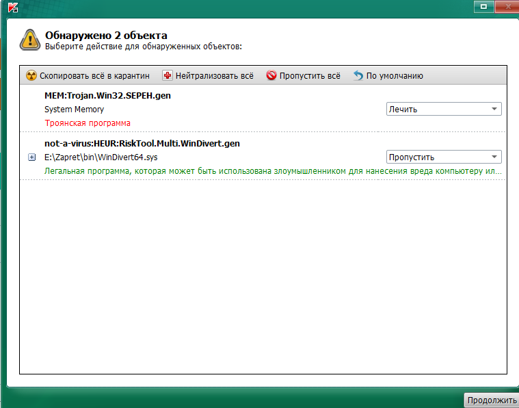Click the E:\Zapret\bin\WinDivert64.sys path
The height and width of the screenshot is (408, 519).
point(101,157)
